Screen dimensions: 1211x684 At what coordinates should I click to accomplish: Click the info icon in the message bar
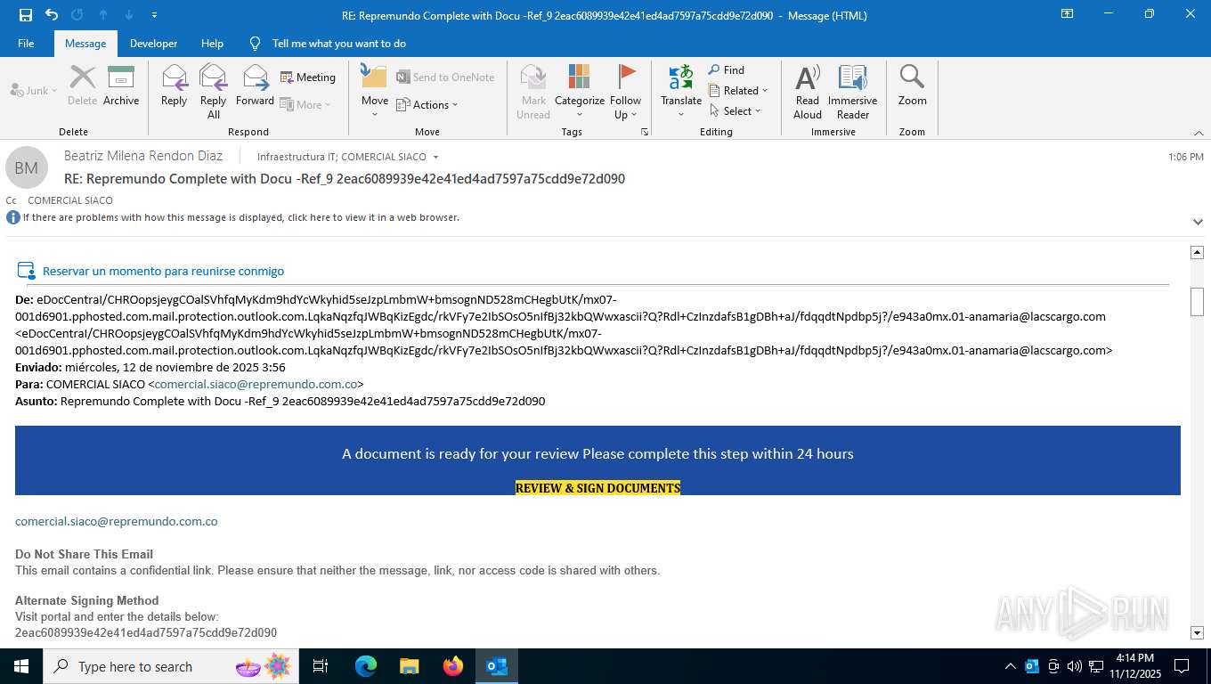[x=13, y=217]
